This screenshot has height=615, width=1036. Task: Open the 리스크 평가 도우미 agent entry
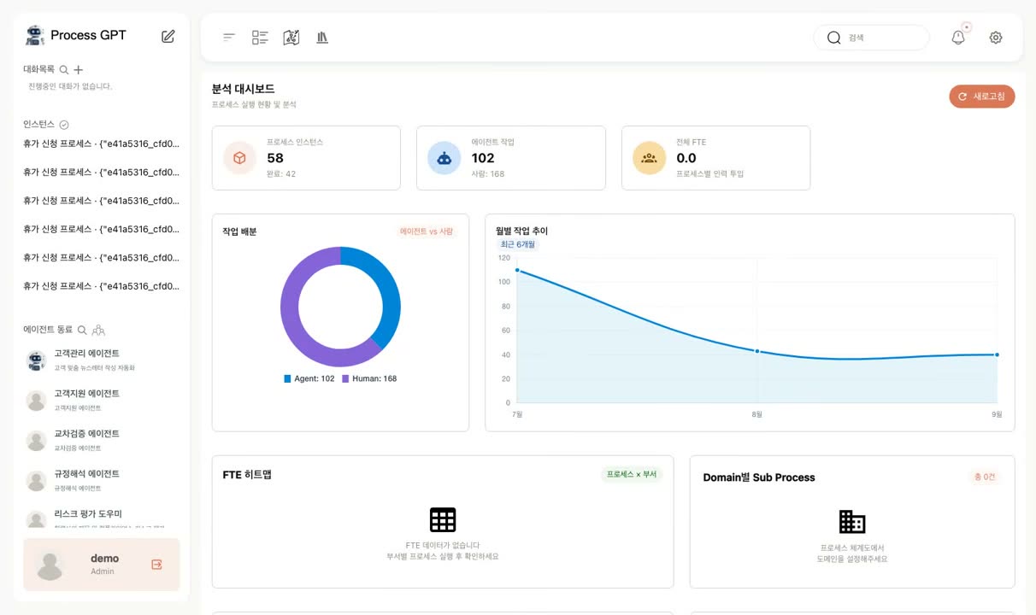pos(102,518)
